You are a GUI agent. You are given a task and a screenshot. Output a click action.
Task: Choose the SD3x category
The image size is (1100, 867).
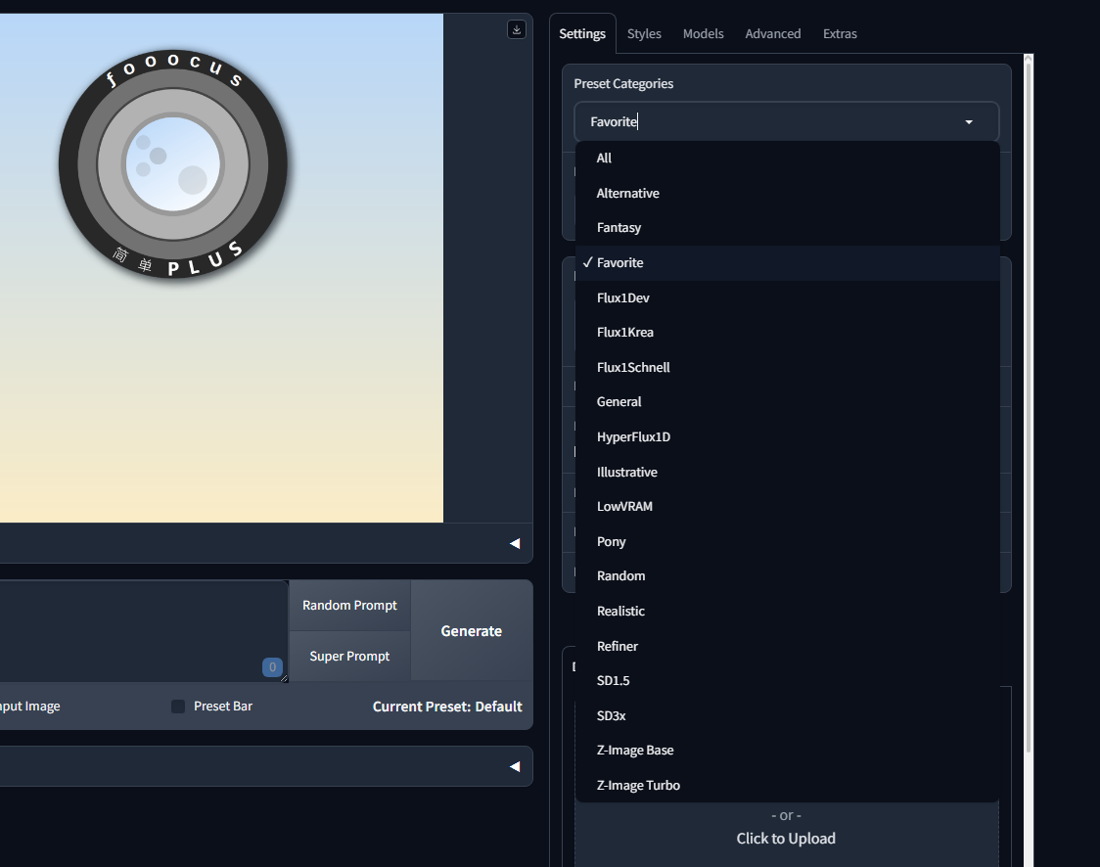(x=787, y=715)
